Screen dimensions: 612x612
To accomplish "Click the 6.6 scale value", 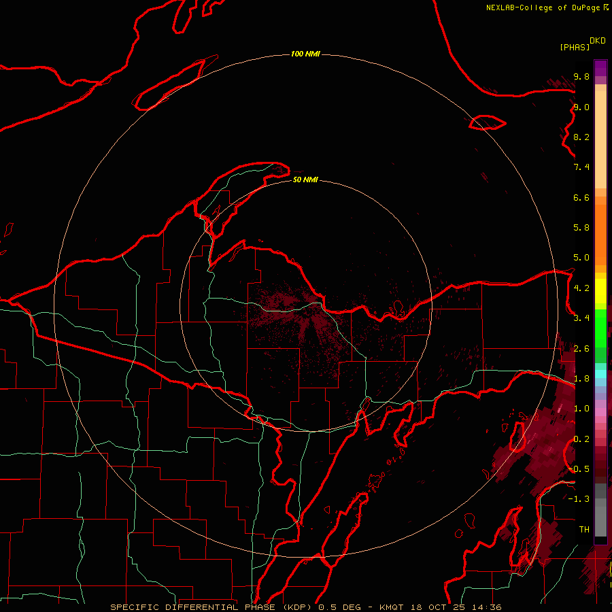I will coord(581,197).
